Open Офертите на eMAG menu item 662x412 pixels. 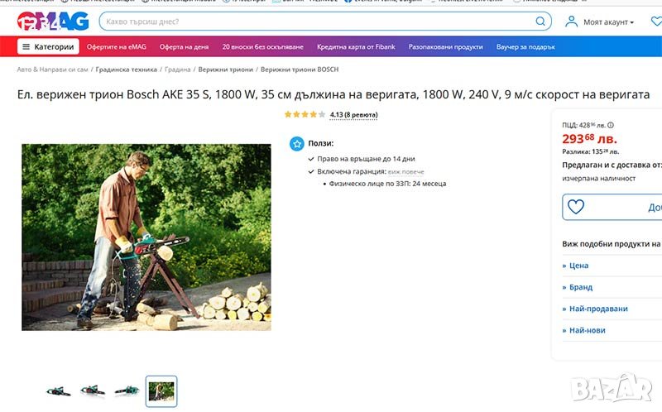pos(117,47)
